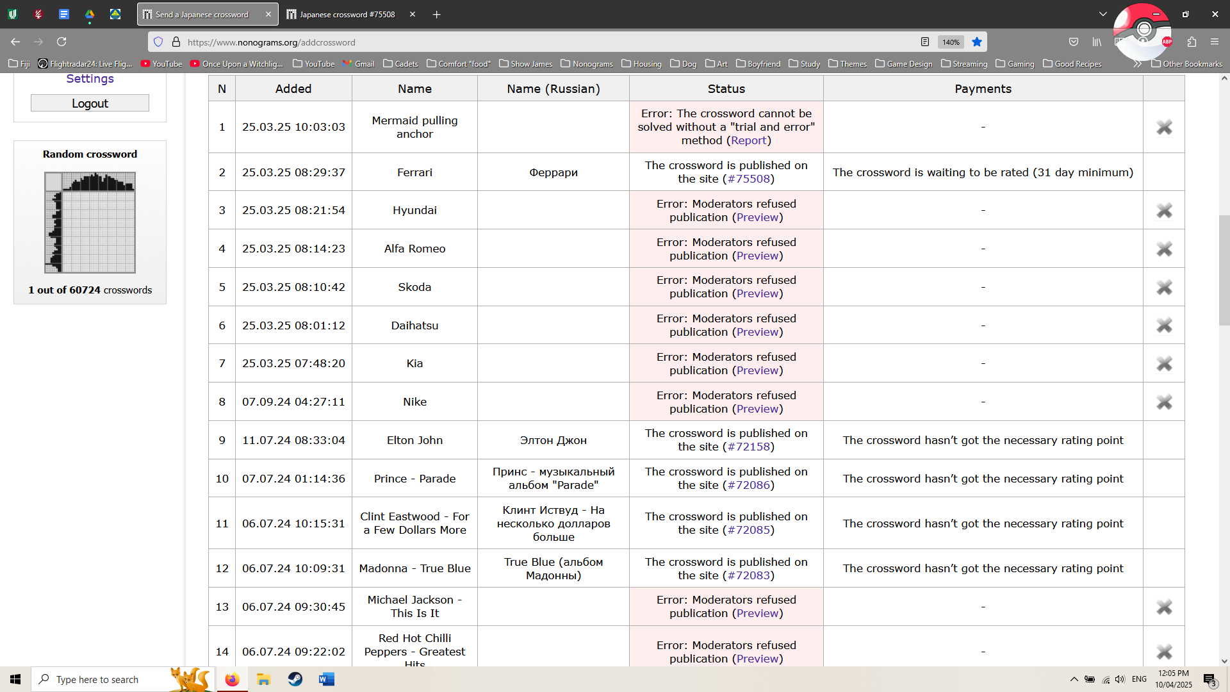Open Word from the taskbar

(x=327, y=679)
